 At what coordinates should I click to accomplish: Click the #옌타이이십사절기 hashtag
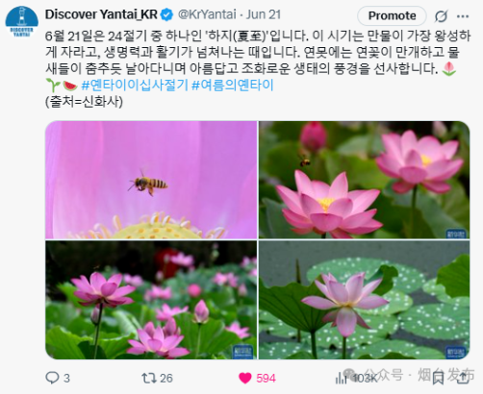(x=135, y=86)
